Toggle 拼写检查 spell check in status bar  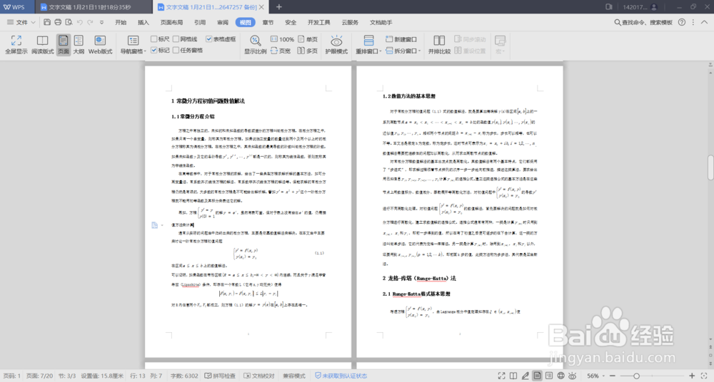click(x=220, y=376)
